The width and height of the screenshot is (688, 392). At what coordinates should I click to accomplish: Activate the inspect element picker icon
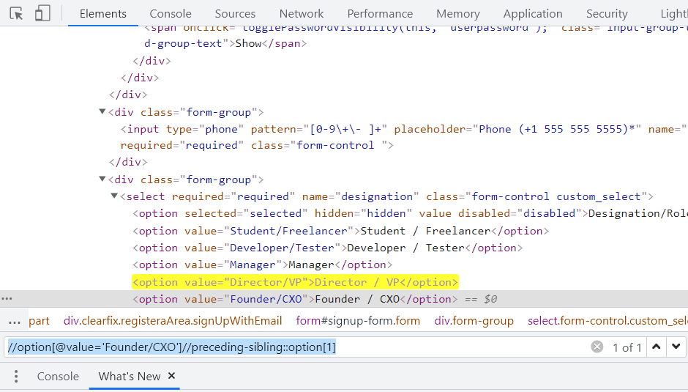tap(17, 14)
